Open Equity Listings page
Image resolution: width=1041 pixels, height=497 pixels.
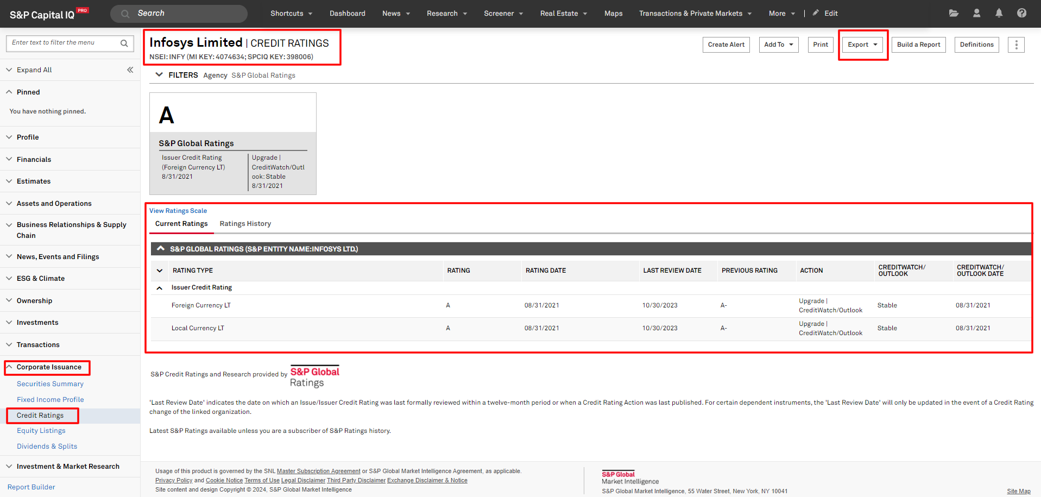coord(41,430)
